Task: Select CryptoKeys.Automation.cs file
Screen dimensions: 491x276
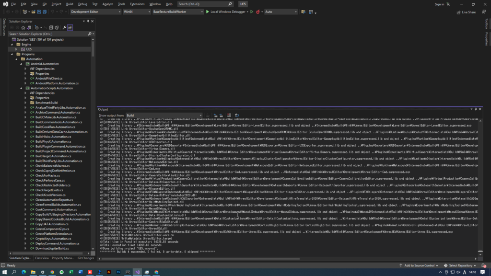Action: point(53,239)
